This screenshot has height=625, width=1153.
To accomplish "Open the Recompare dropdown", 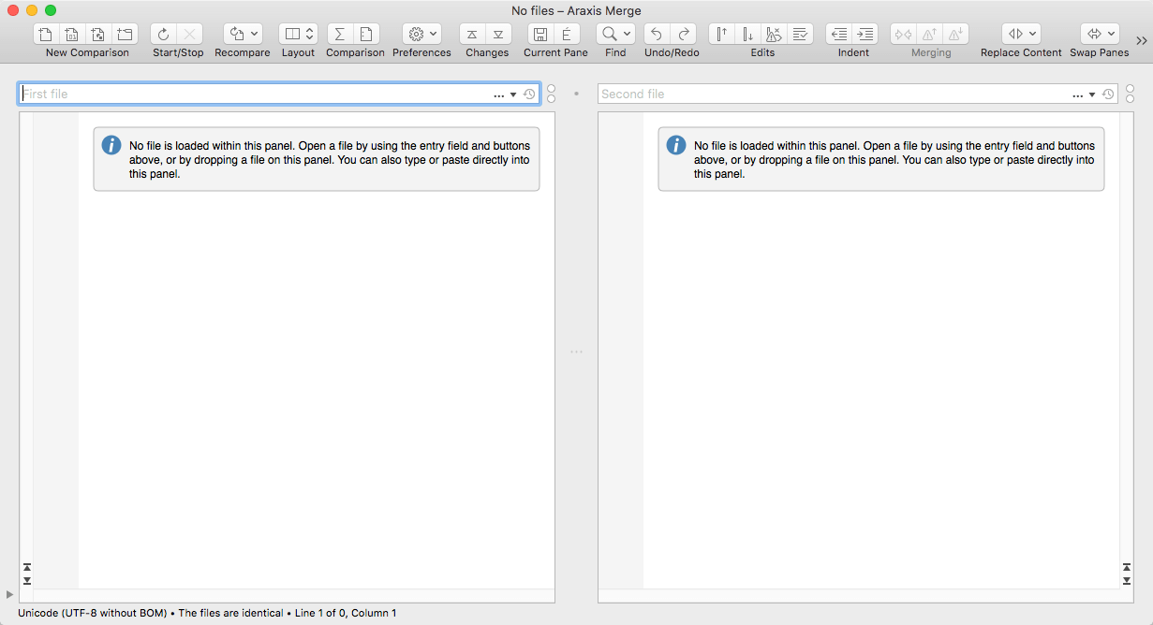I will (243, 34).
